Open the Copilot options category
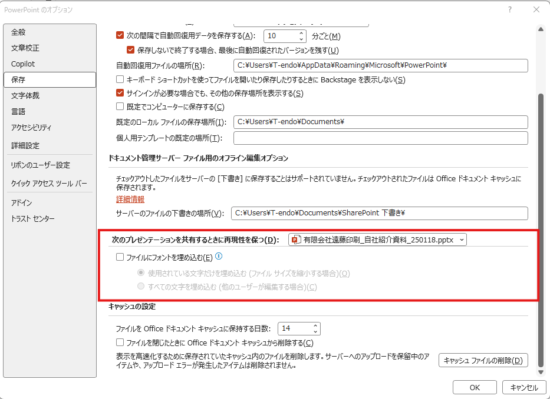Screen dimensions: 550x399 point(23,64)
